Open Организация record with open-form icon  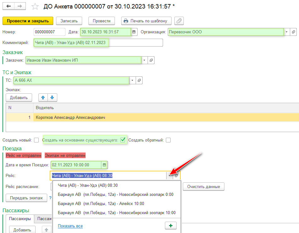tap(293, 32)
